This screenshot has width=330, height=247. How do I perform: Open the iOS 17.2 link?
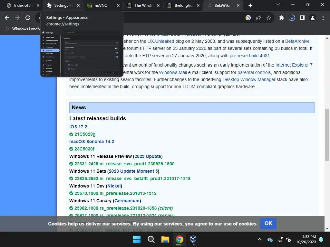coord(78,127)
